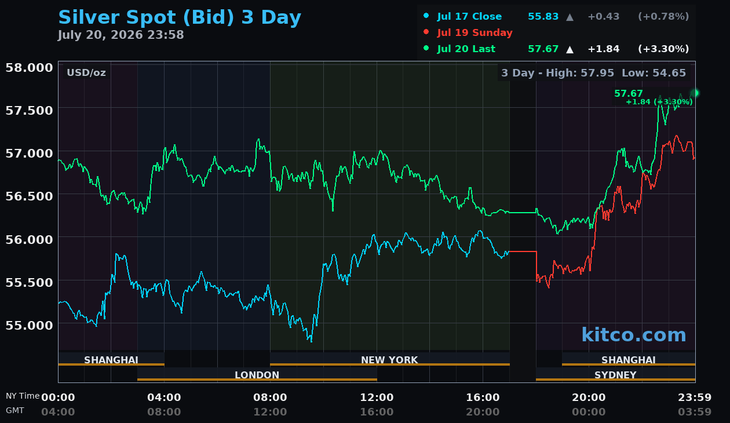Click the 57.67 last price in legend
The height and width of the screenshot is (423, 730).
(543, 49)
